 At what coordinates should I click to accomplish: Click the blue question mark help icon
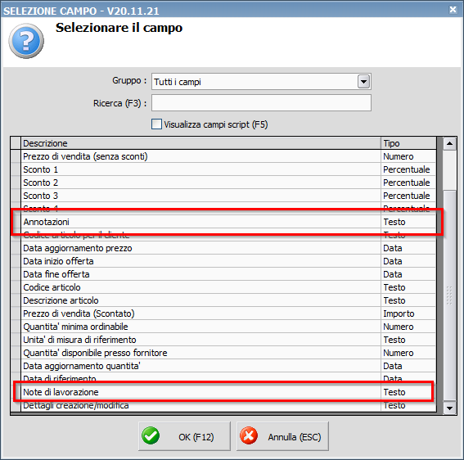pyautogui.click(x=26, y=41)
